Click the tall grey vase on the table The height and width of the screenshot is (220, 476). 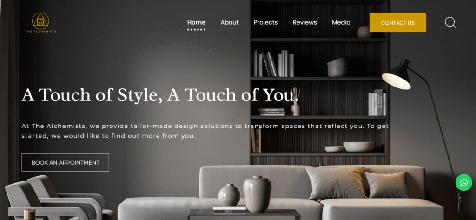[258, 194]
